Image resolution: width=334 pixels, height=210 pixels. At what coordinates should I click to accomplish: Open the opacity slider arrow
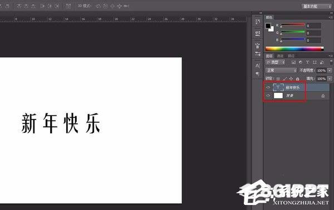[x=330, y=71]
